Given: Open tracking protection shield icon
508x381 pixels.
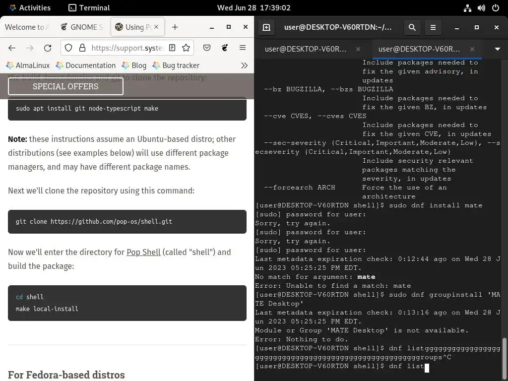Looking at the screenshot, I should (68, 48).
